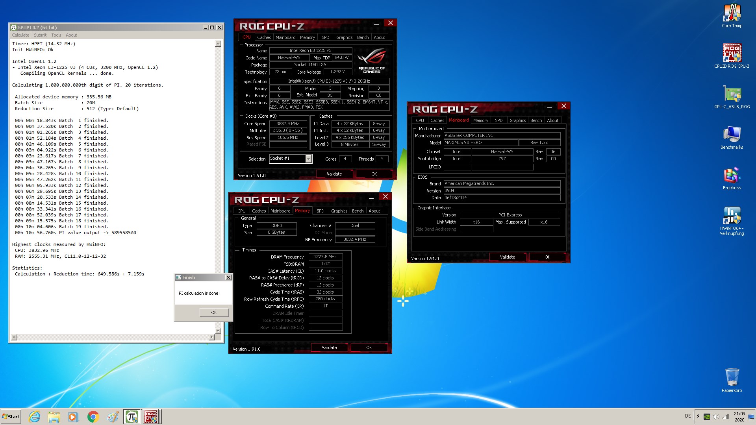The width and height of the screenshot is (756, 425).
Task: Select SPD tab in Memory window
Action: pyautogui.click(x=321, y=211)
